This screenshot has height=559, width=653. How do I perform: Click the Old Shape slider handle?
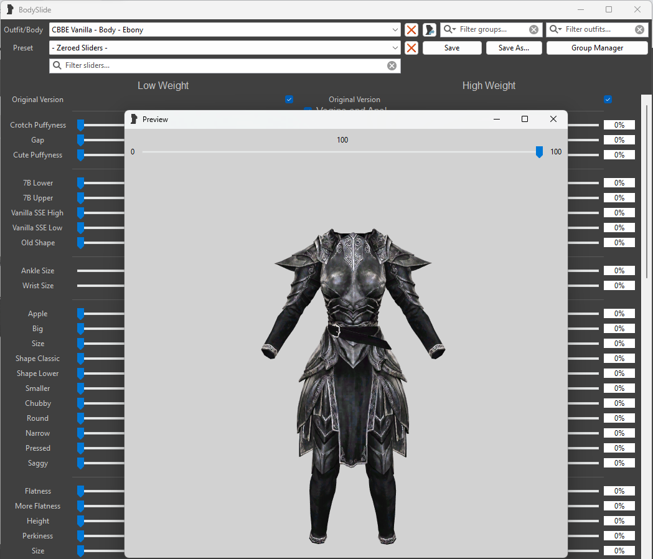pyautogui.click(x=81, y=243)
